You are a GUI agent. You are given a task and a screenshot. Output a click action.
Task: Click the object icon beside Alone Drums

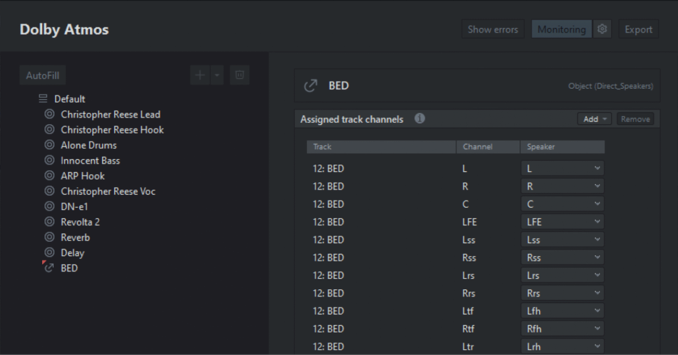point(50,145)
